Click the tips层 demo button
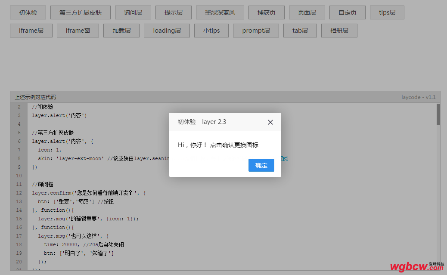 (387, 12)
